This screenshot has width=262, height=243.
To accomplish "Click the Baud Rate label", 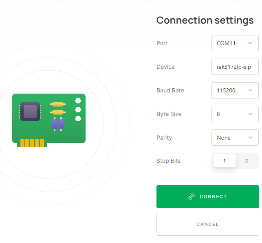I will [x=170, y=90].
